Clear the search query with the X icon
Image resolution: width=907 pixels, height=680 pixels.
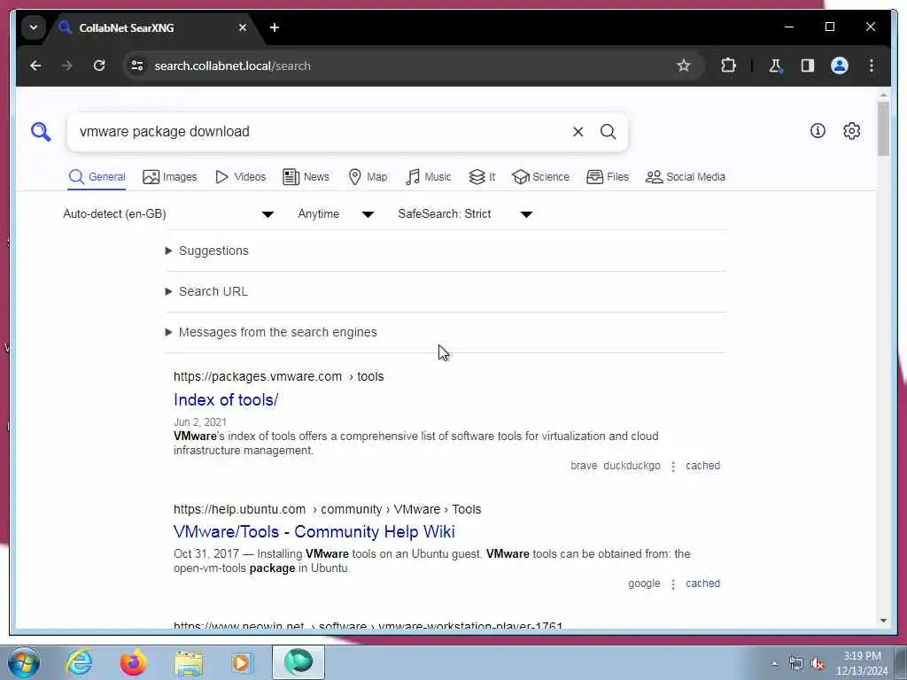pyautogui.click(x=578, y=132)
